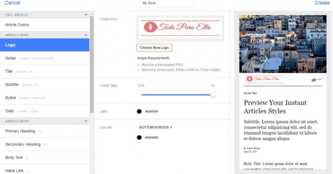Click the Choose New Logo button
The height and width of the screenshot is (174, 333).
click(154, 47)
